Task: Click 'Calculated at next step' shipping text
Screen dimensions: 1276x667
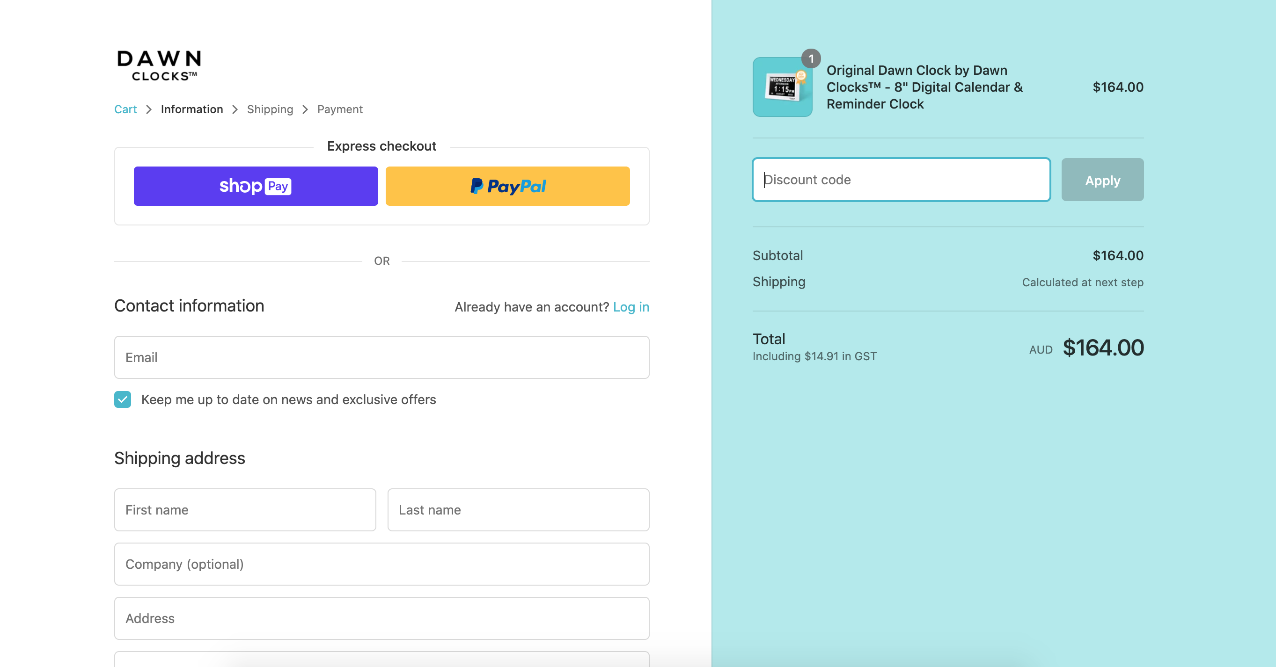Action: [x=1083, y=282]
